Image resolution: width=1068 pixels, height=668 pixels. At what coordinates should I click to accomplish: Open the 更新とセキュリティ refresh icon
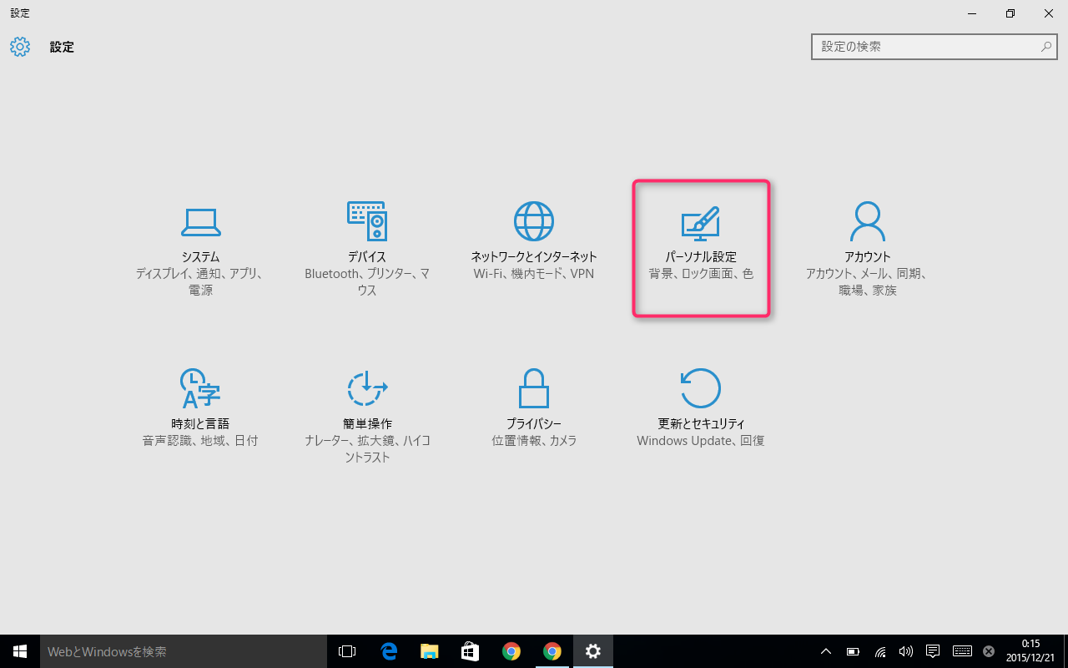tap(701, 388)
